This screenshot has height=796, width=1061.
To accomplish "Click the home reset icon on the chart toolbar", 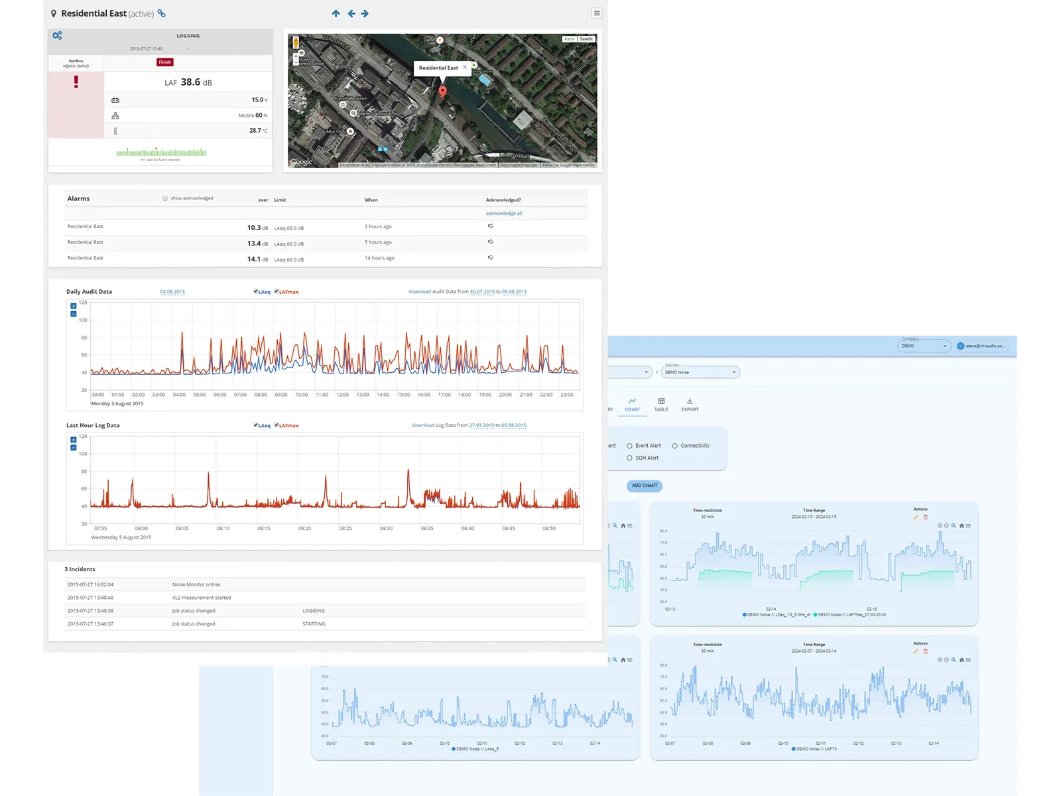I will 962,525.
